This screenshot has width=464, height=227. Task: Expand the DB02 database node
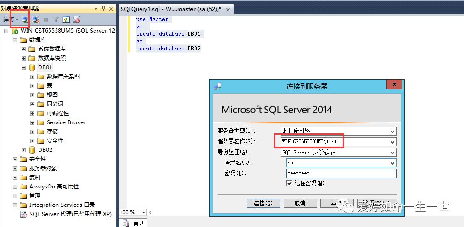(x=24, y=150)
